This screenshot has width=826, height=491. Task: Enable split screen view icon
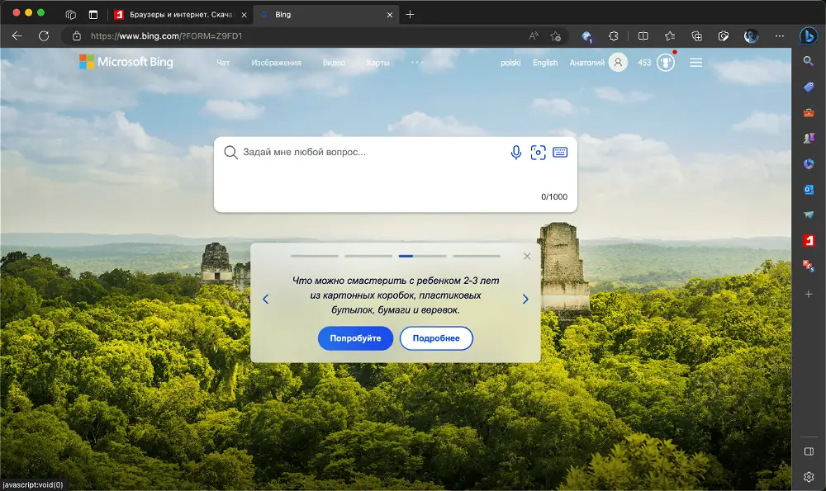tap(643, 35)
